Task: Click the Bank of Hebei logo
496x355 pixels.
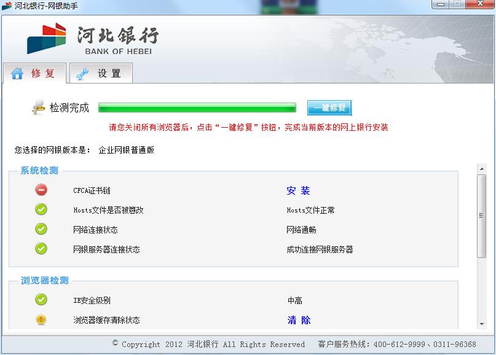Action: (x=92, y=39)
